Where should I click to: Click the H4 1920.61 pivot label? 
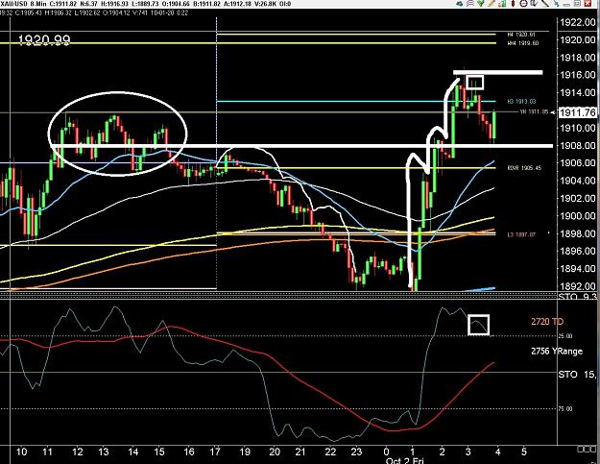pyautogui.click(x=521, y=35)
